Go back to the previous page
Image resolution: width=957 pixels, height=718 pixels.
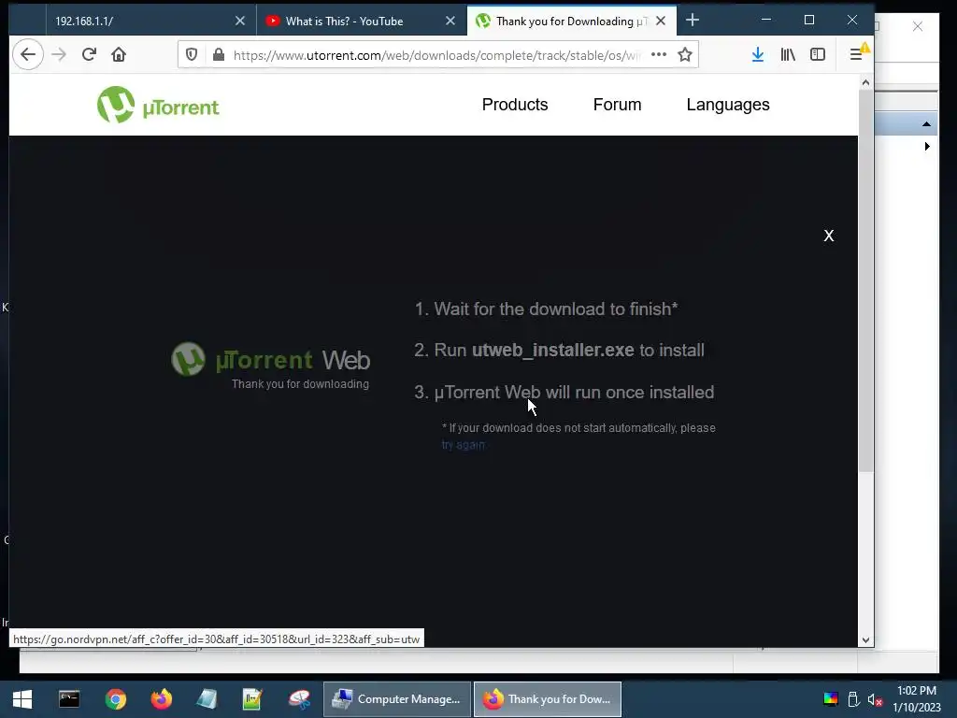[27, 54]
